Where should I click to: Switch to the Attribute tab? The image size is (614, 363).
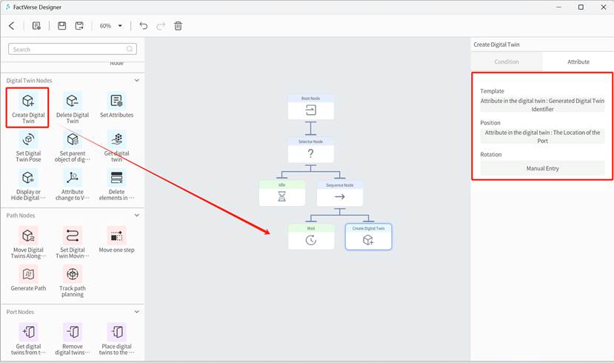tap(578, 61)
